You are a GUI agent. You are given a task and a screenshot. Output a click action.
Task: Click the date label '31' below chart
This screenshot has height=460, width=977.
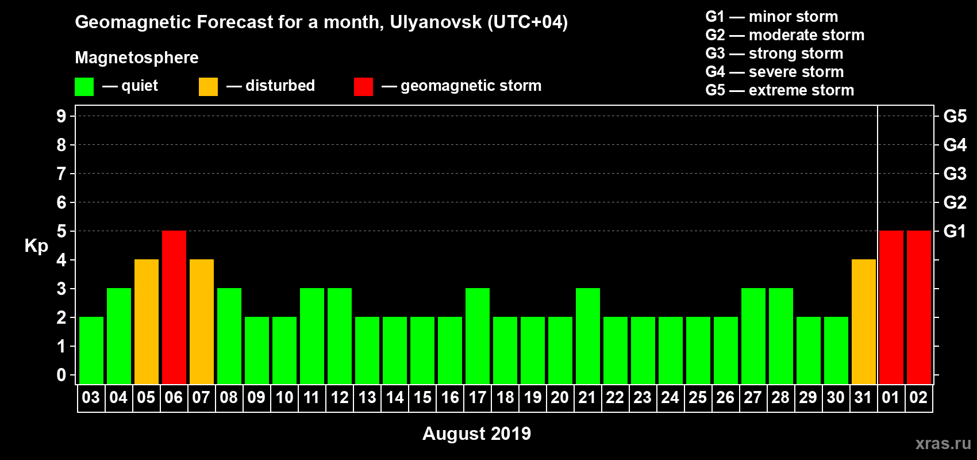863,397
